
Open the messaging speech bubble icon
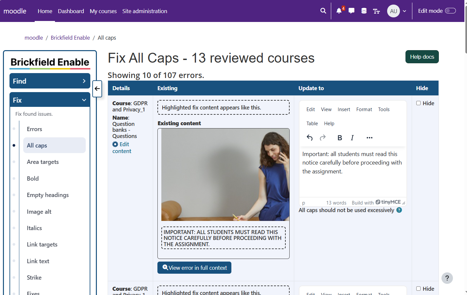(351, 11)
